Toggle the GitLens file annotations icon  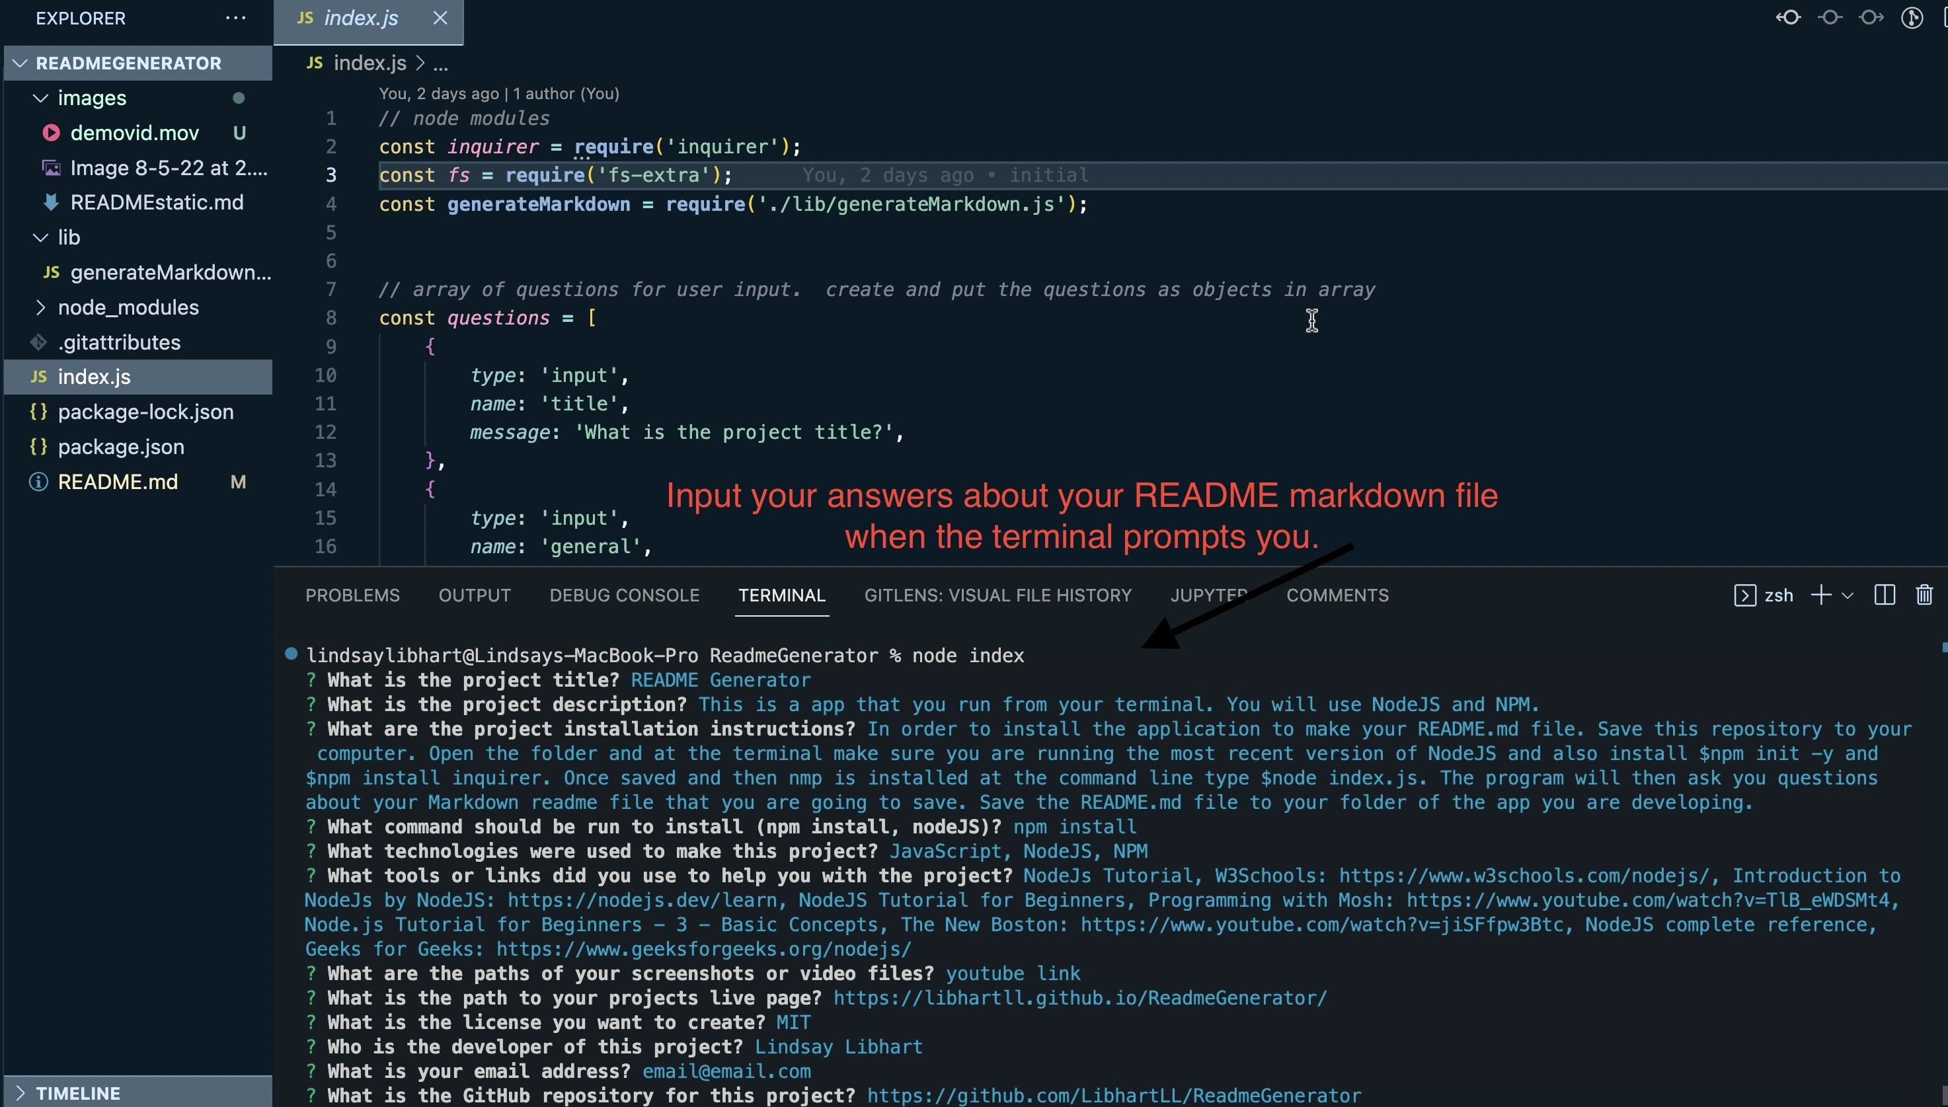pos(1912,17)
